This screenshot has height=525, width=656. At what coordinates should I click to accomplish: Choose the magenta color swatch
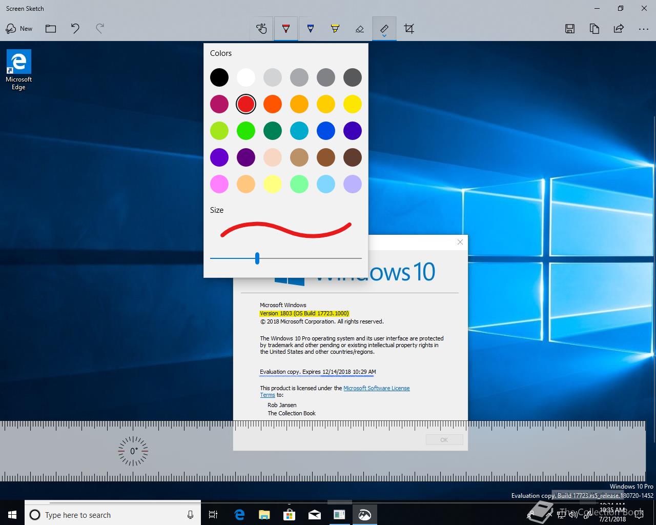pos(219,104)
